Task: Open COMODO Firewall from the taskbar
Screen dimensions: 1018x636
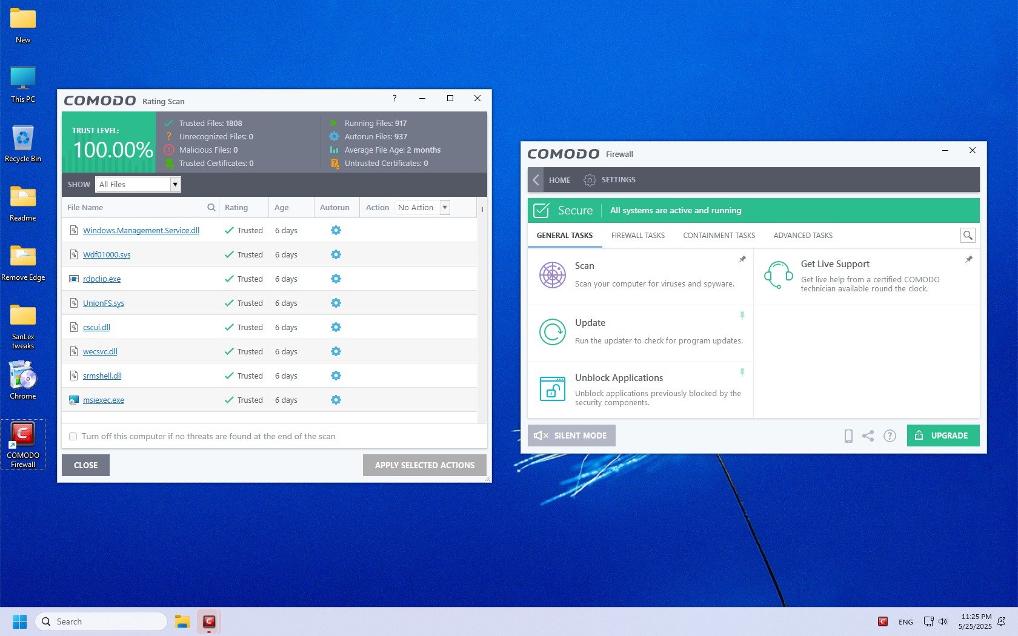Action: point(209,621)
